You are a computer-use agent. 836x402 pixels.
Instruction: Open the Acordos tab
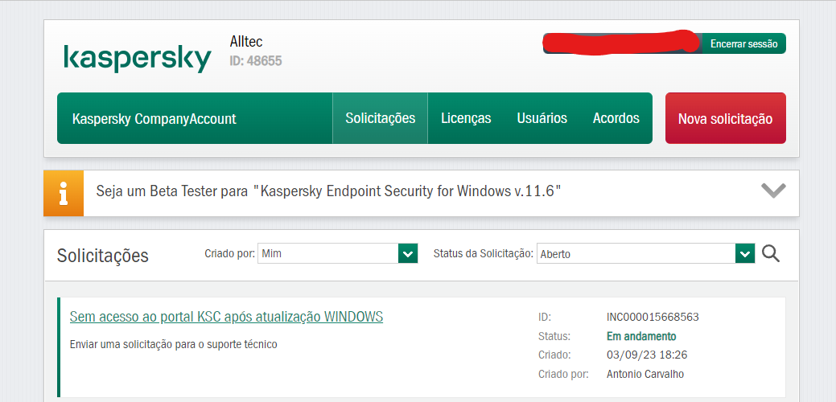click(616, 118)
